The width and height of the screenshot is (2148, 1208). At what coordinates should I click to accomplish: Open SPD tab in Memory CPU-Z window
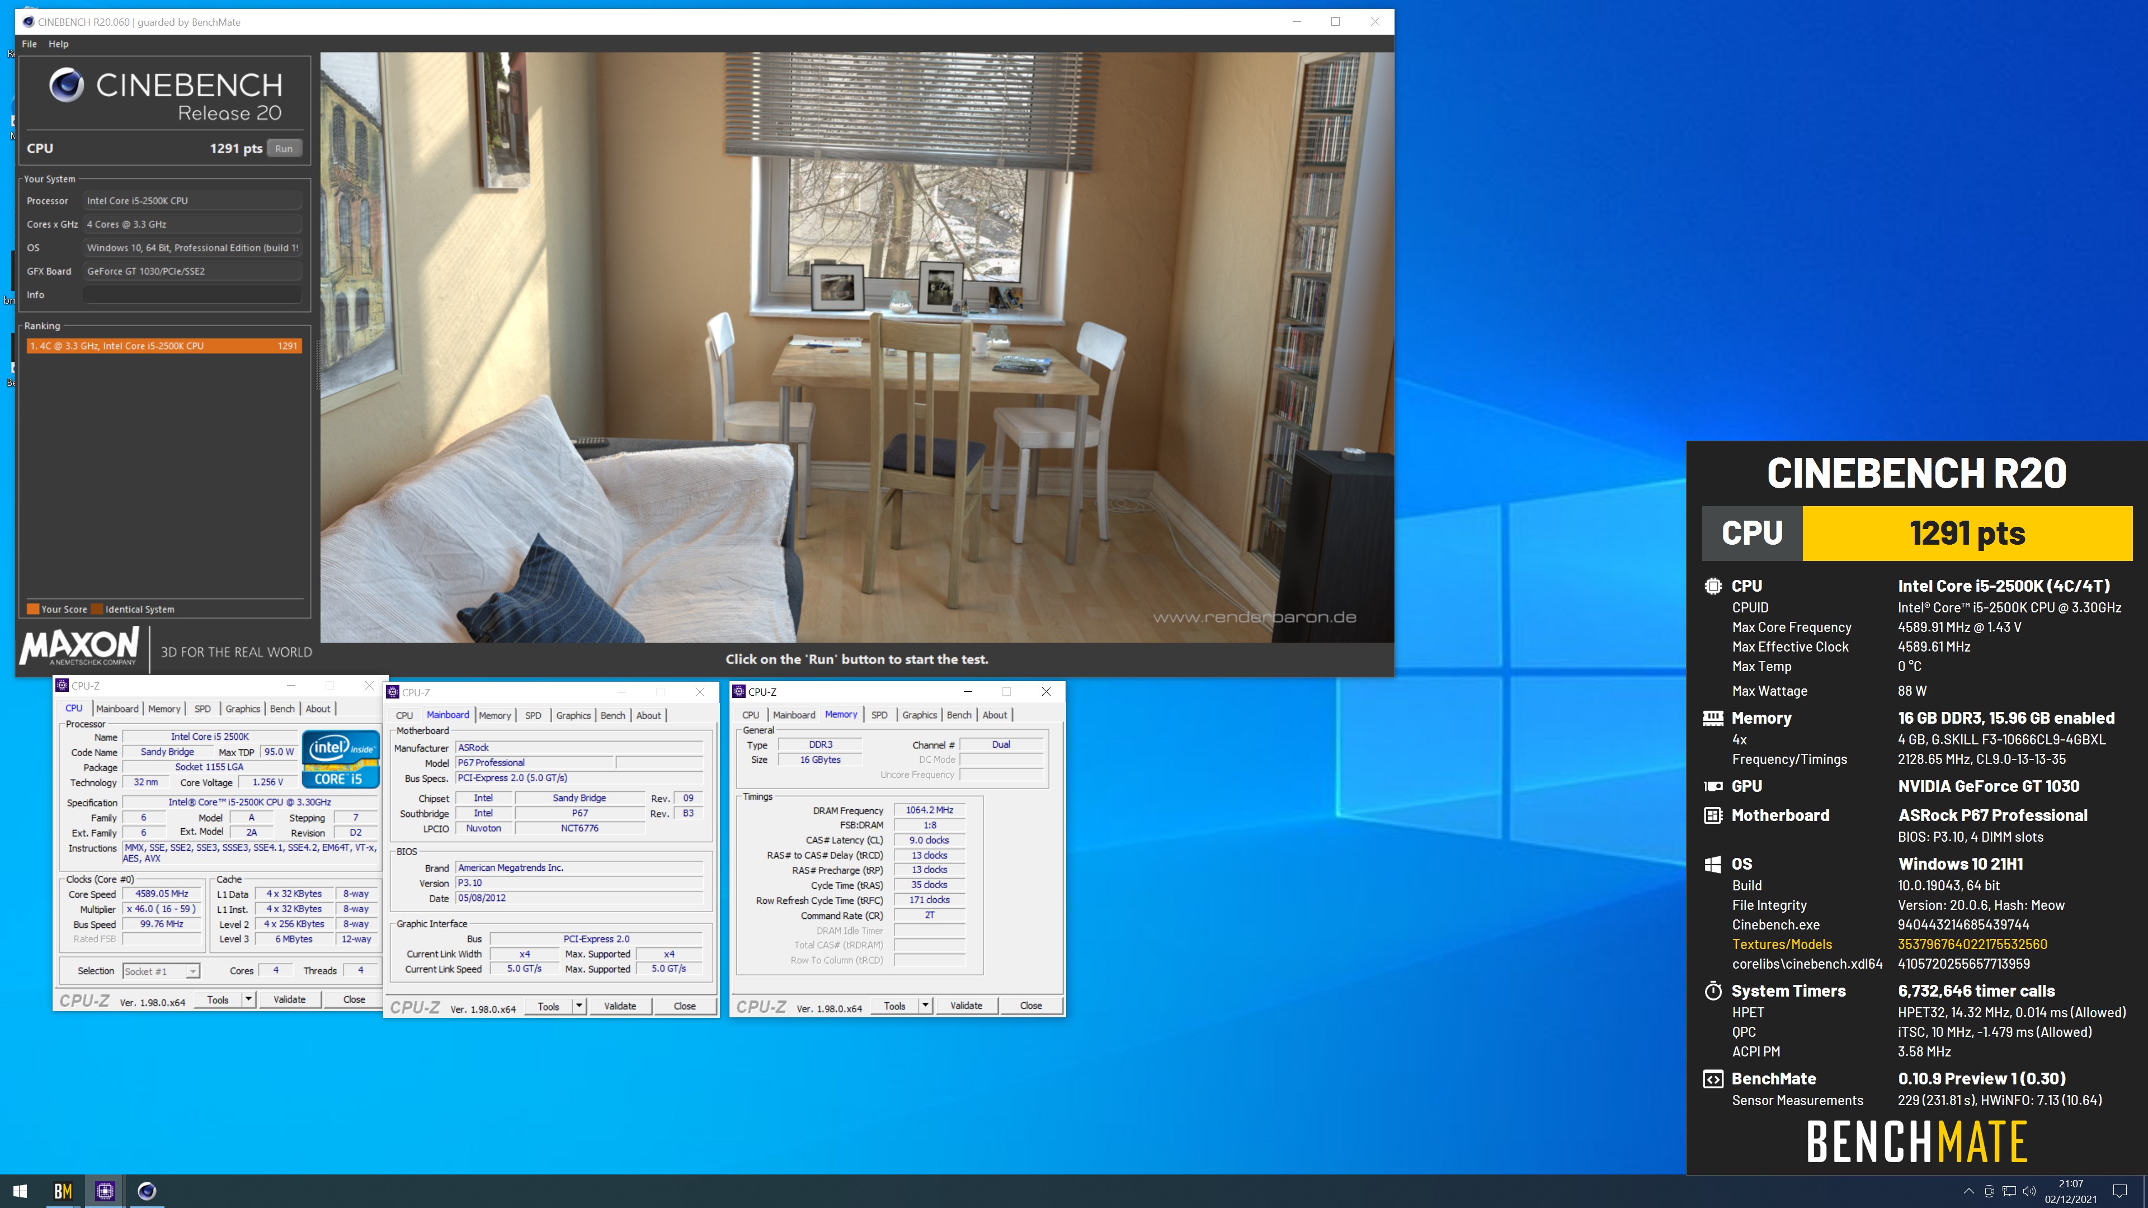879,715
